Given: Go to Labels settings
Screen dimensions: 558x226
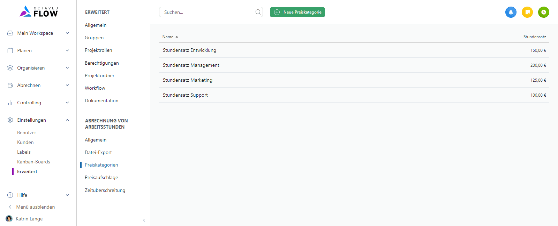Looking at the screenshot, I should (24, 152).
